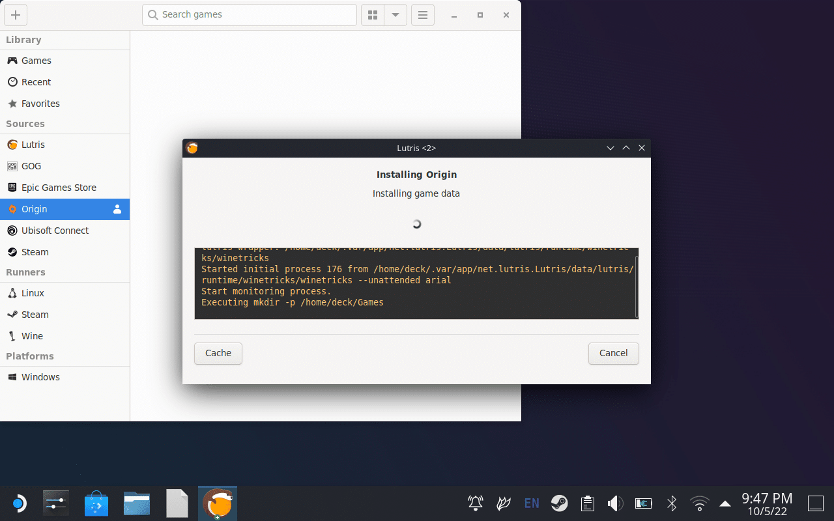834x521 pixels.
Task: Minimize the Lutris main window
Action: click(454, 15)
